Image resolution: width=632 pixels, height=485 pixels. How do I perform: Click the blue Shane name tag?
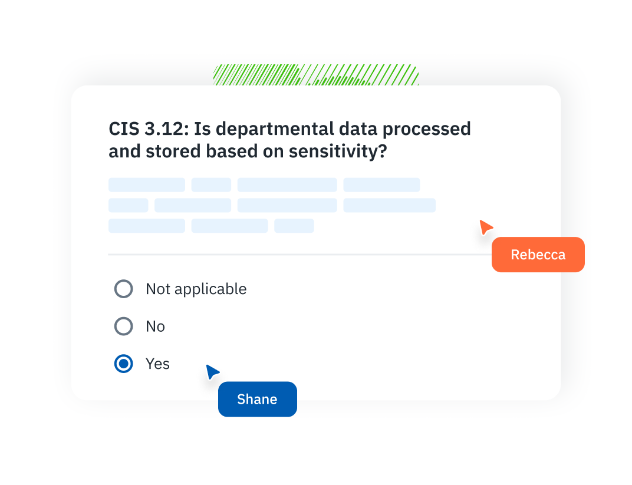[x=257, y=400]
